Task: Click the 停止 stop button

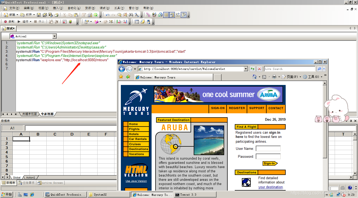Action: [x=39, y=22]
